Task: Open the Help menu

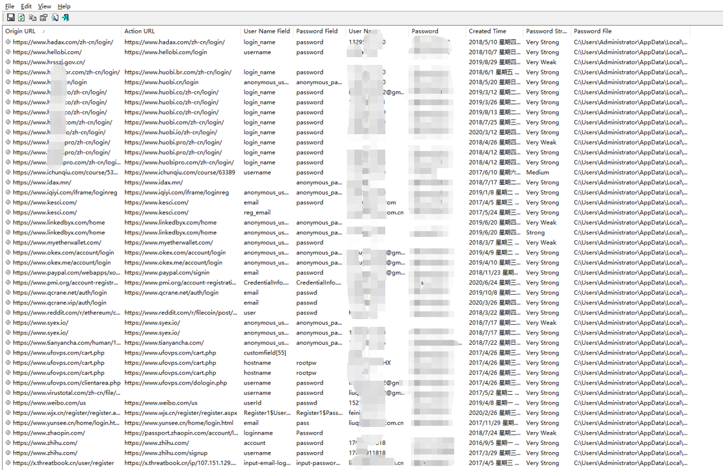Action: [x=64, y=6]
